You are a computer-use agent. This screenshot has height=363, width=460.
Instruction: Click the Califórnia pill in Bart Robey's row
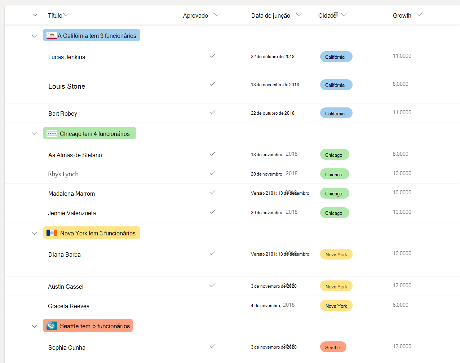click(336, 113)
